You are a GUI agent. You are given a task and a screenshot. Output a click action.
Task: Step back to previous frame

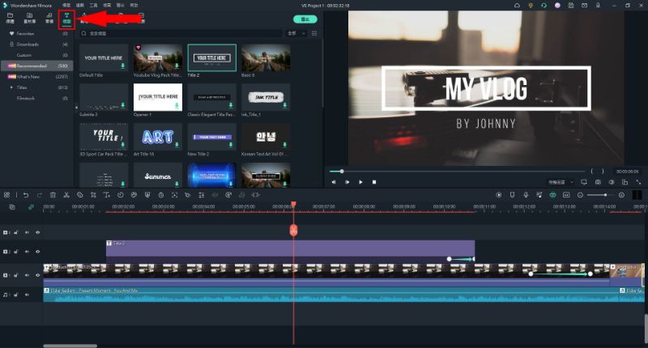point(334,182)
